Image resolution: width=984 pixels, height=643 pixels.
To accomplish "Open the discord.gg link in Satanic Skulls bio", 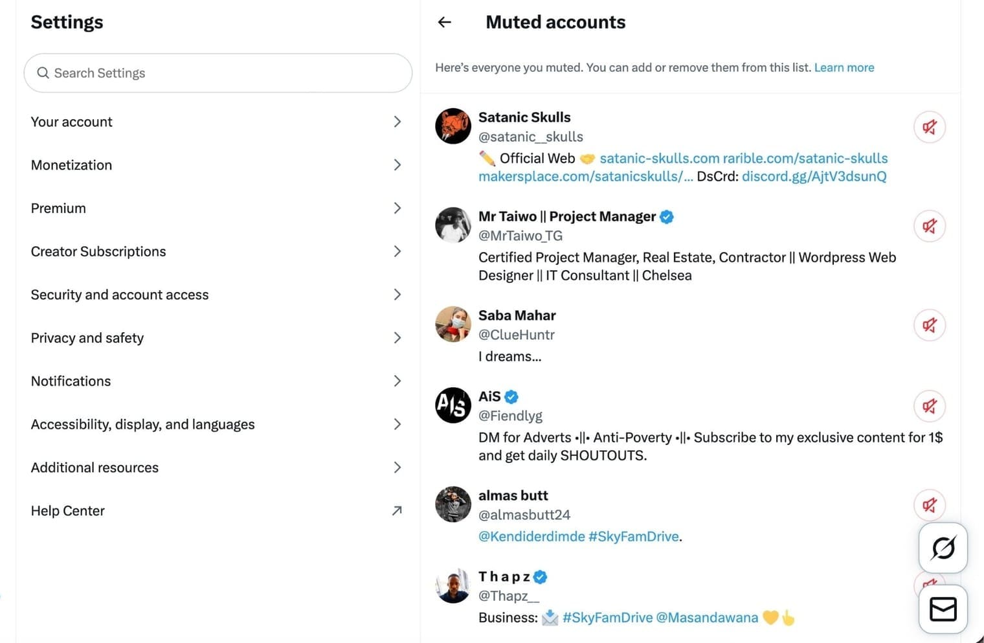I will pyautogui.click(x=814, y=175).
